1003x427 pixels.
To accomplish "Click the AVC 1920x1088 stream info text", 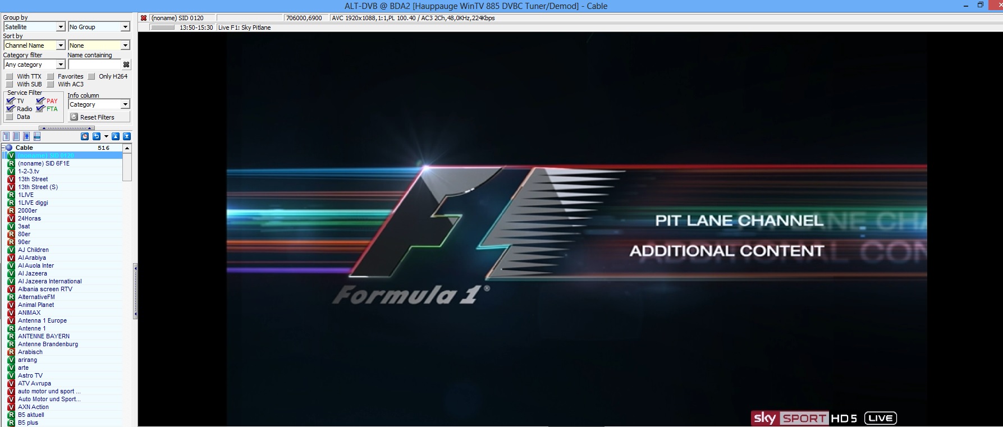I will pos(413,18).
